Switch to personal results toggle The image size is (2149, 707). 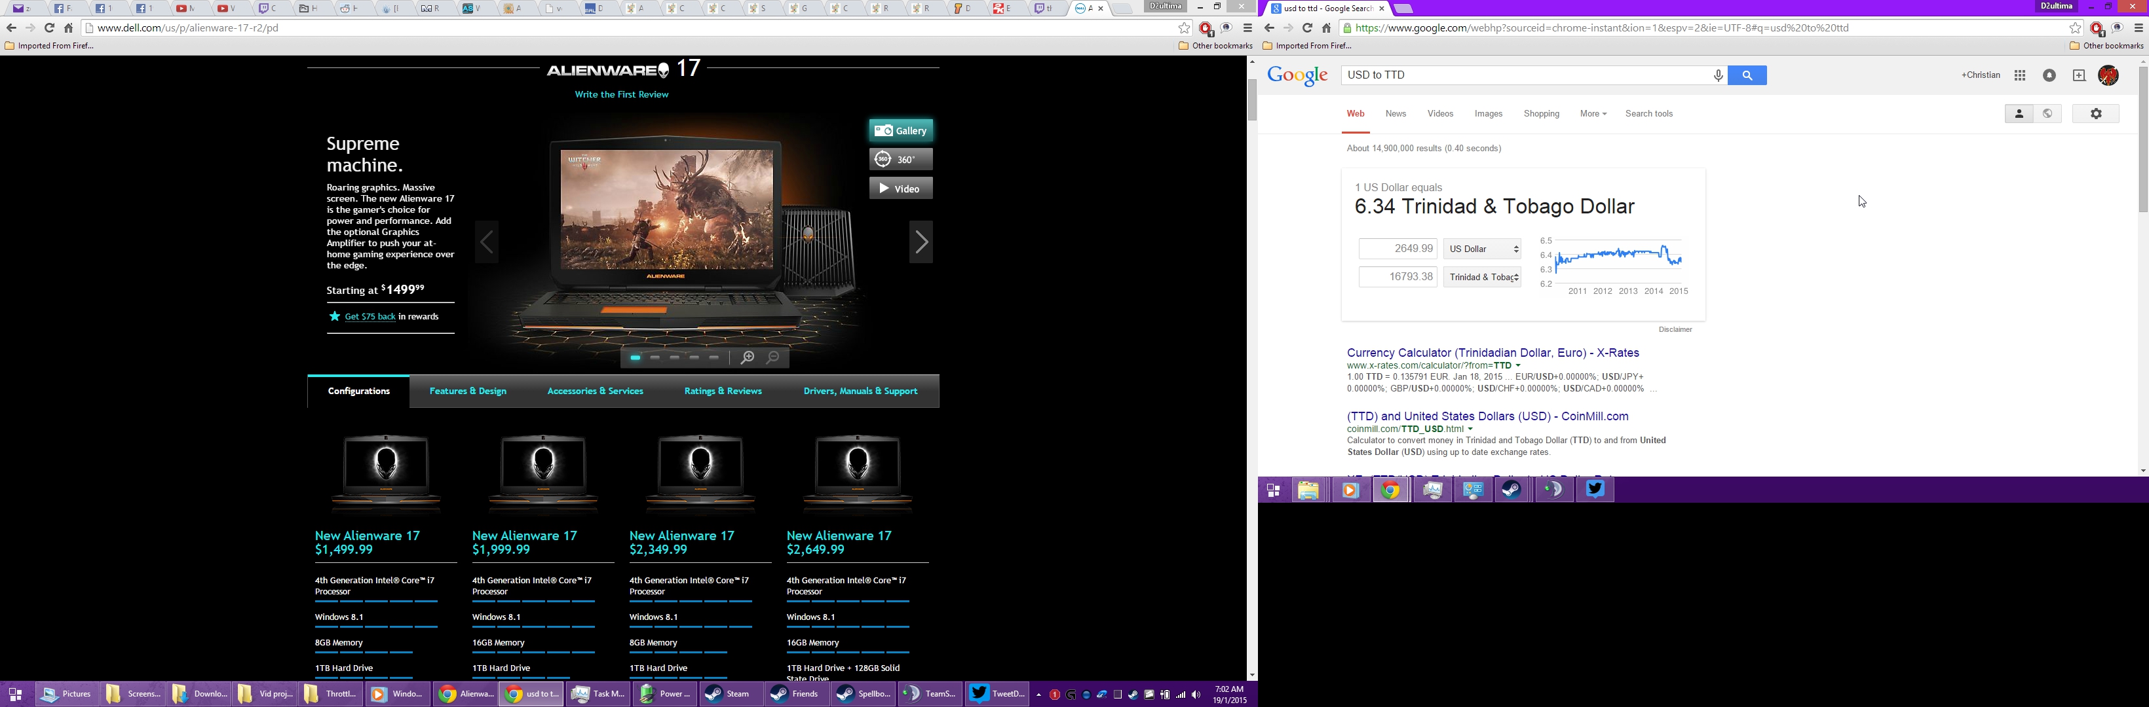point(2019,114)
